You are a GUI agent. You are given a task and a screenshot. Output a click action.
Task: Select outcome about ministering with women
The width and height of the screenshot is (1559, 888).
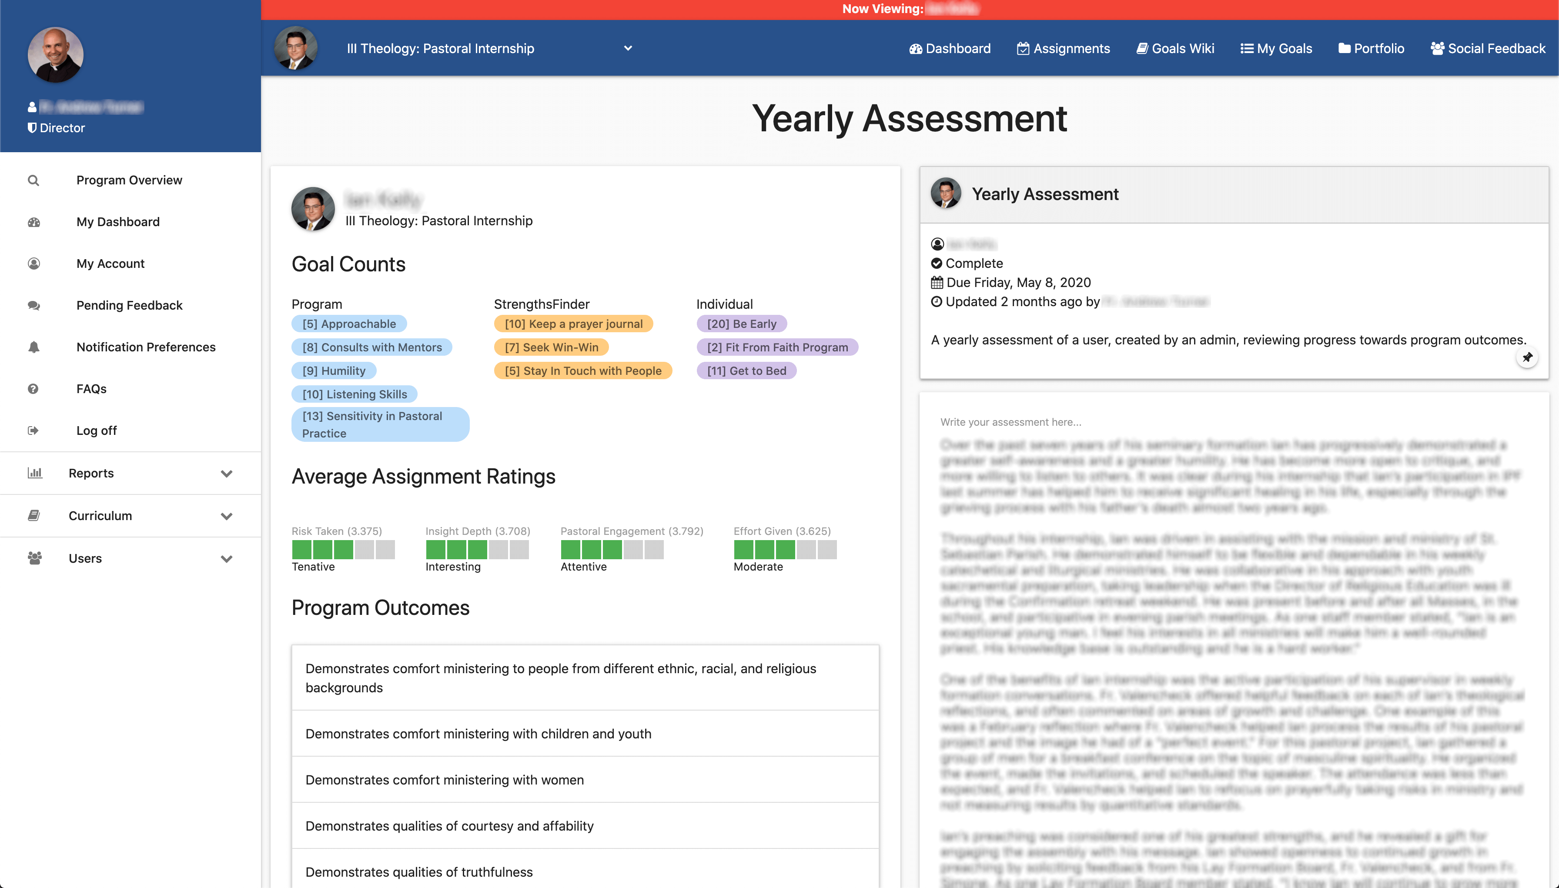click(x=585, y=780)
